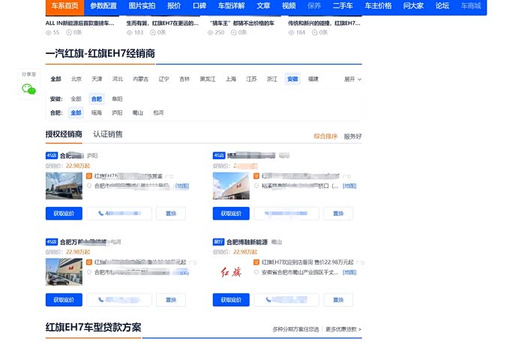Click the 展厅 badge beside 合肥博融新能源

tap(219, 242)
